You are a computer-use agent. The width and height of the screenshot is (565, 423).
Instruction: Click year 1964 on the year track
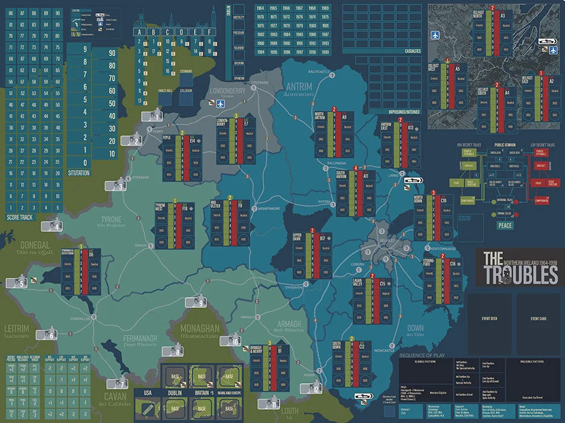tap(261, 8)
